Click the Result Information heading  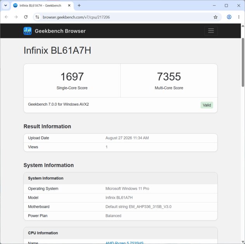click(x=47, y=126)
